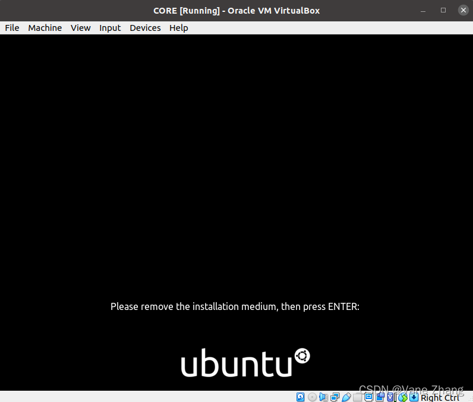Open the Input menu
Screen dimensions: 473x402
pyautogui.click(x=110, y=28)
